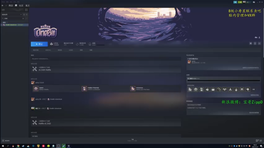This screenshot has width=264, height=148.
Task: Open the library filter dropdown
Action: (12, 14)
